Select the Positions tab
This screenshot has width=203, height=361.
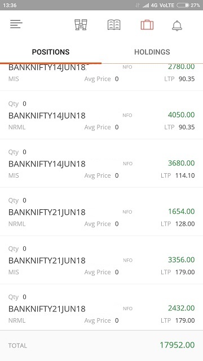pyautogui.click(x=51, y=52)
